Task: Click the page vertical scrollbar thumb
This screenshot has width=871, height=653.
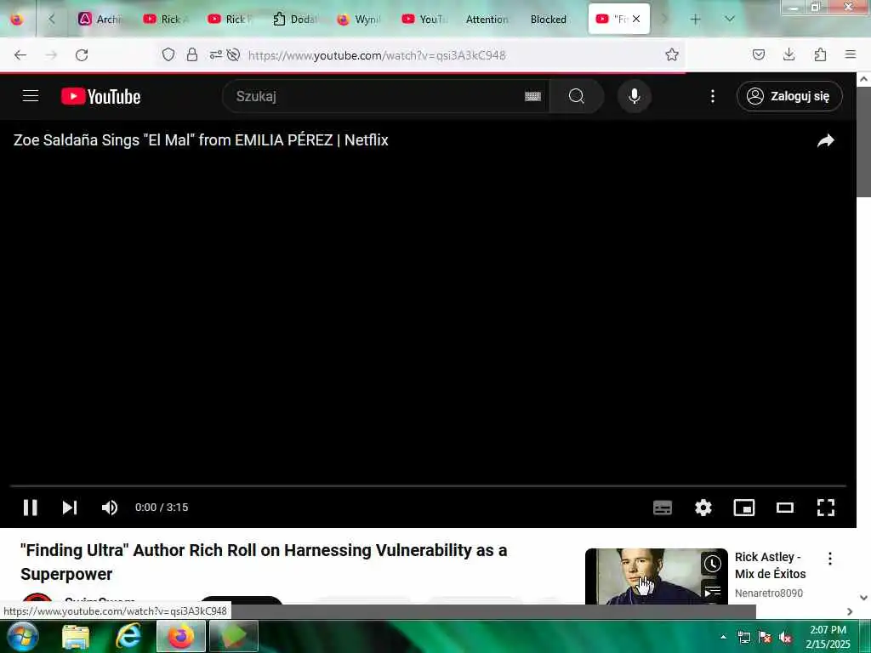Action: pyautogui.click(x=864, y=141)
